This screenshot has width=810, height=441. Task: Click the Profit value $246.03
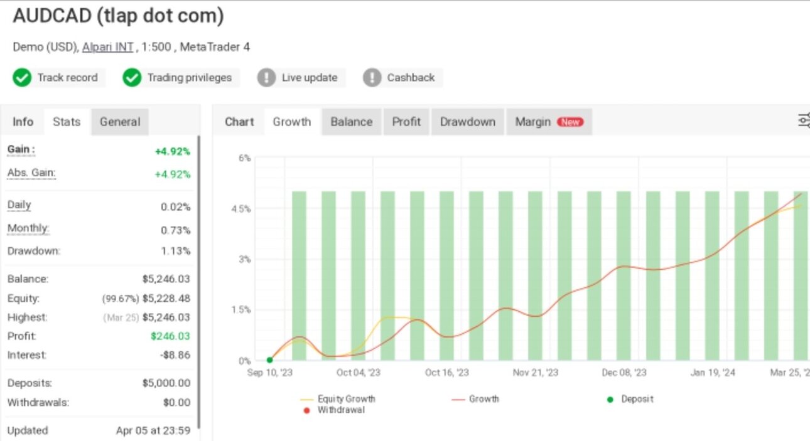click(170, 336)
